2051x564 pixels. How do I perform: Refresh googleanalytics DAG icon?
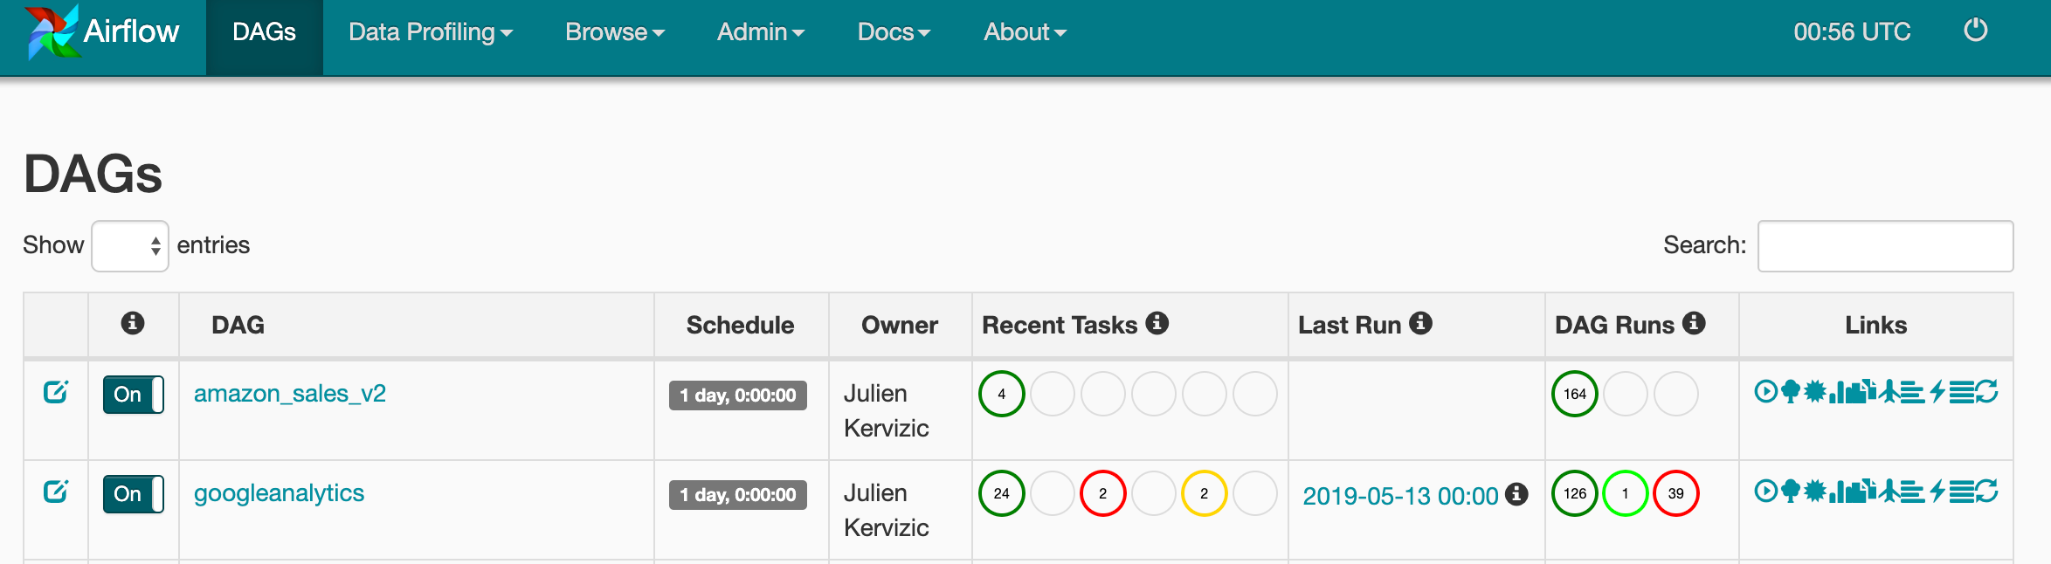(x=1986, y=491)
